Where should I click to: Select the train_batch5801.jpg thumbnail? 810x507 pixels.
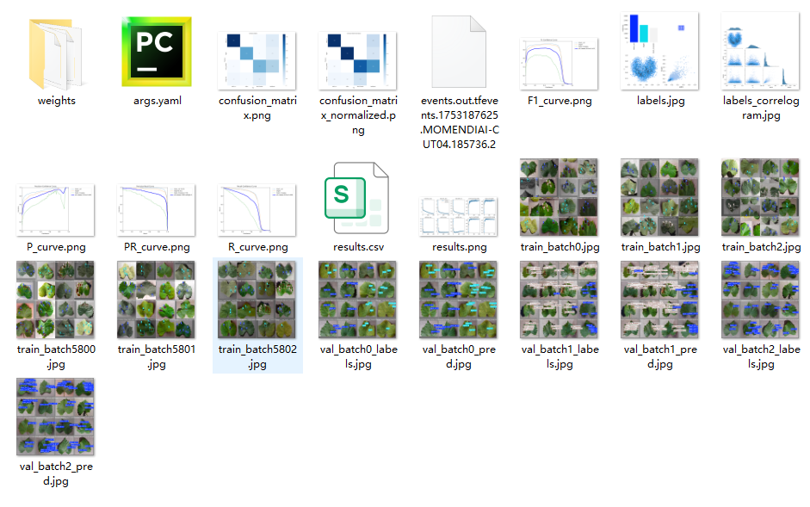[156, 300]
